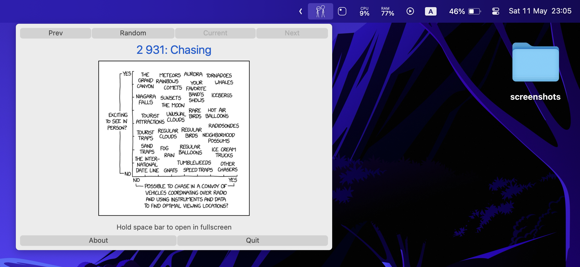Go to the previous comic with Prev

(56, 33)
